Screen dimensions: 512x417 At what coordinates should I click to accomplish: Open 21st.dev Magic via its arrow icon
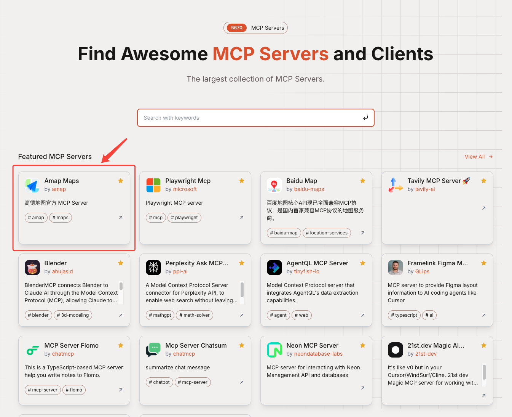[484, 396]
